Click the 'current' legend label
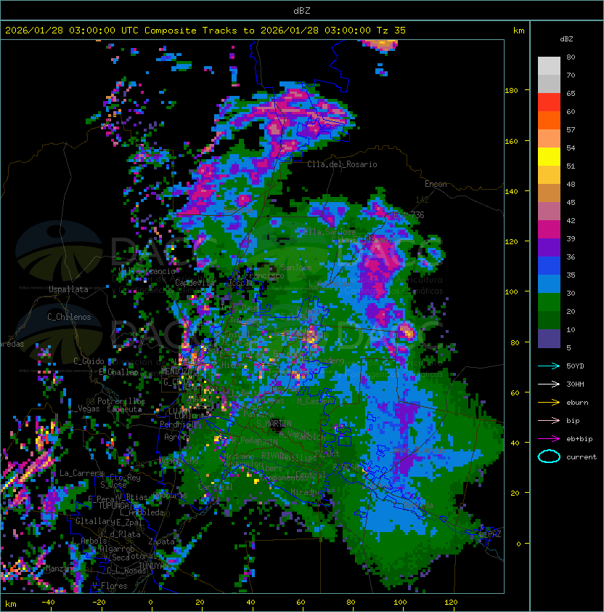 (x=581, y=457)
